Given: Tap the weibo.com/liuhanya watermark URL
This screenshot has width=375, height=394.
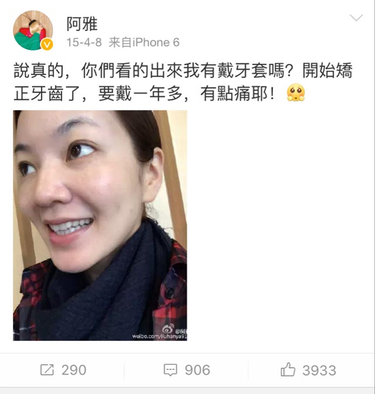Looking at the screenshot, I should (x=160, y=337).
